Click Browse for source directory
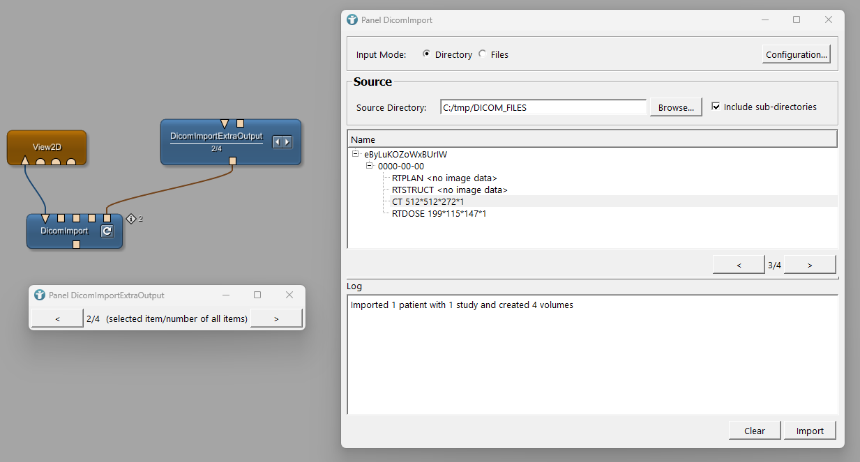 tap(677, 107)
